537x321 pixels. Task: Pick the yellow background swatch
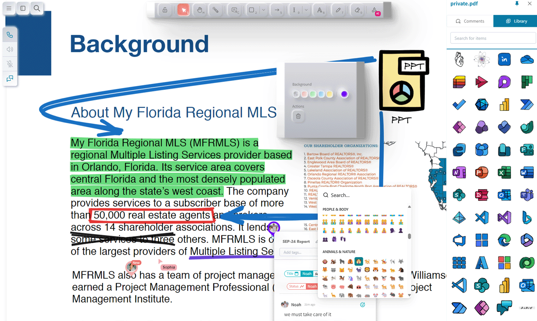coord(330,94)
